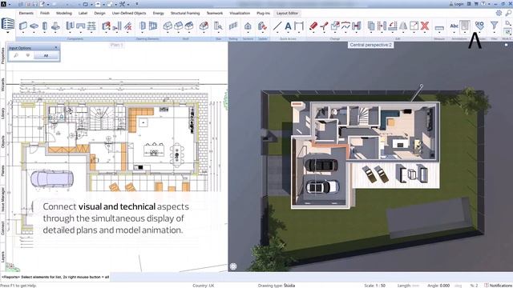Click the Country: UK status entry
The image size is (513, 288).
[203, 286]
